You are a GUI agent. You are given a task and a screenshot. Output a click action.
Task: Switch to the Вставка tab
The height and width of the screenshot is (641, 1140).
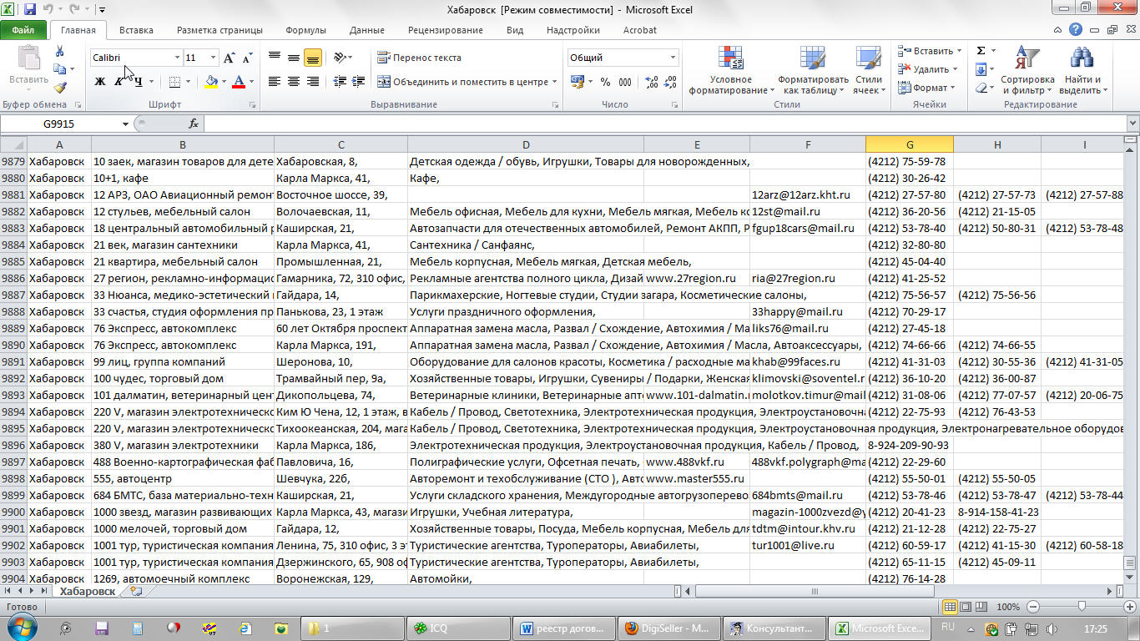[x=136, y=30]
